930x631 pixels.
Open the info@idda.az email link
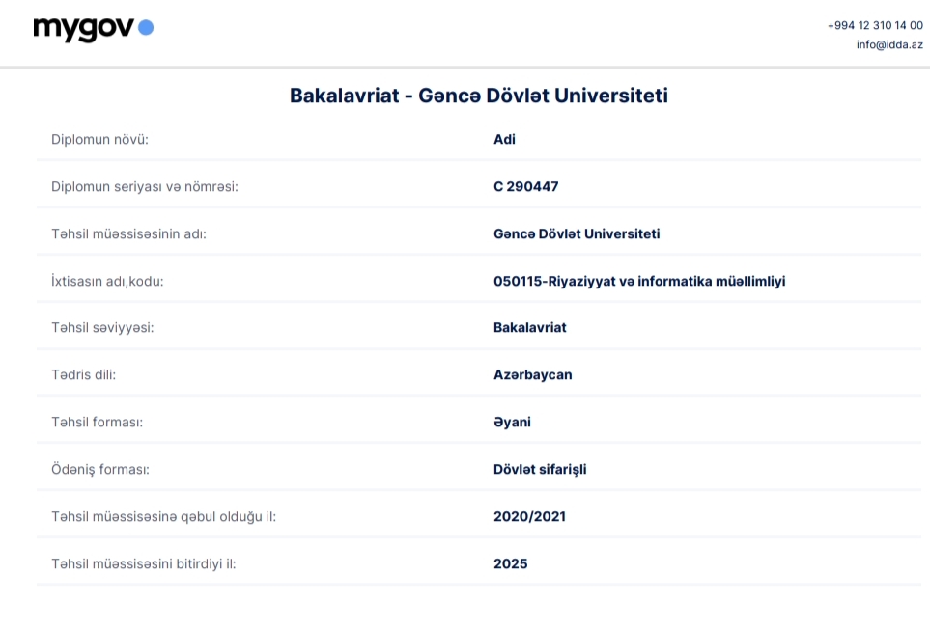889,44
